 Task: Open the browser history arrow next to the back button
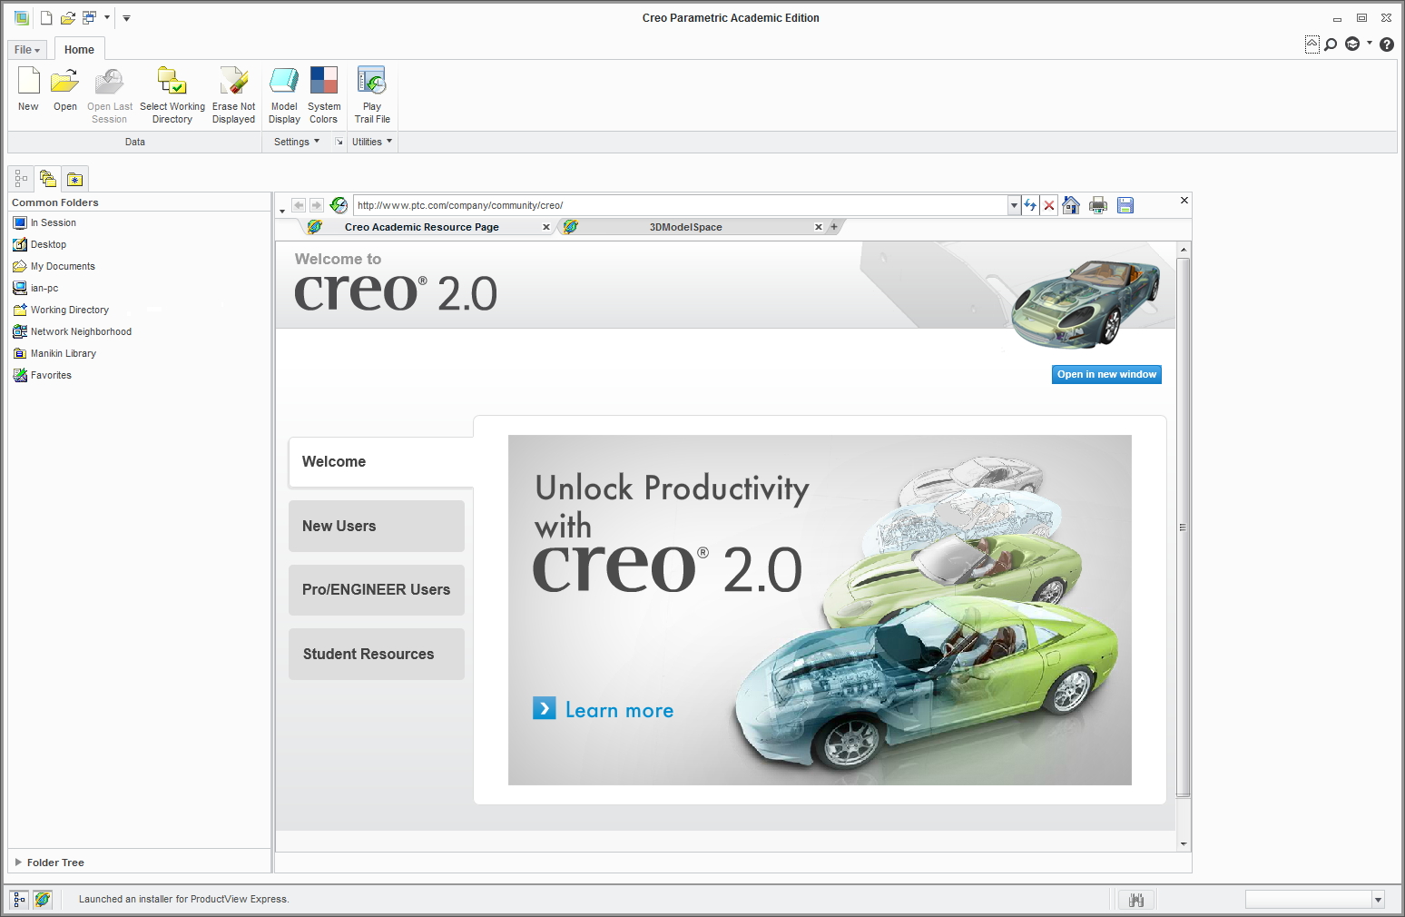click(x=282, y=211)
